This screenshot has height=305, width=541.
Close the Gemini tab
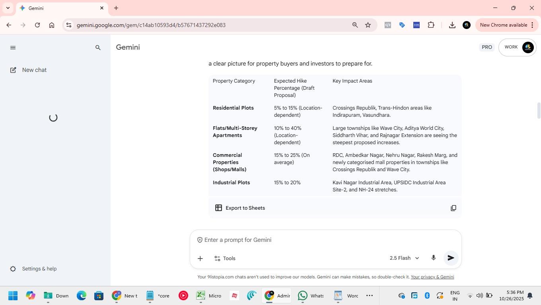(x=102, y=8)
